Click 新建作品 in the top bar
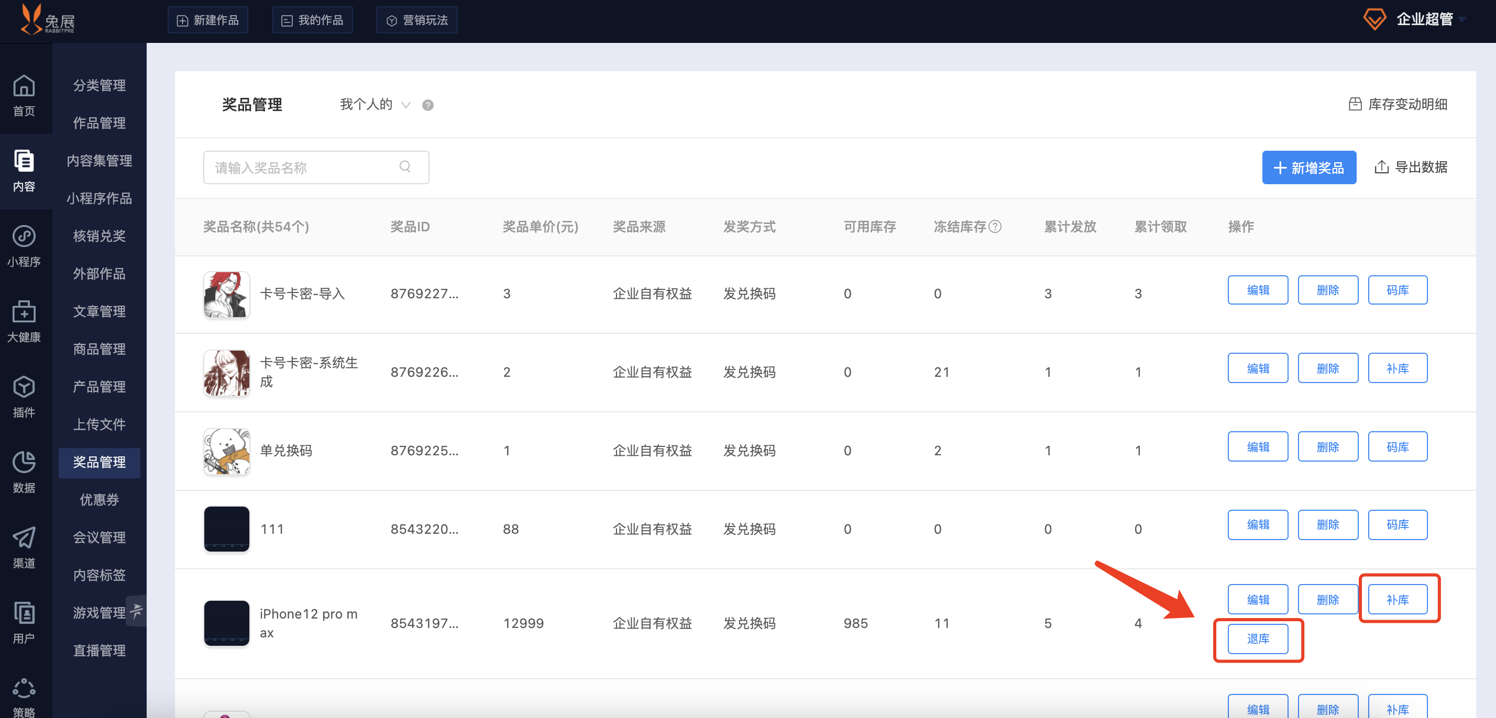1496x718 pixels. click(207, 20)
